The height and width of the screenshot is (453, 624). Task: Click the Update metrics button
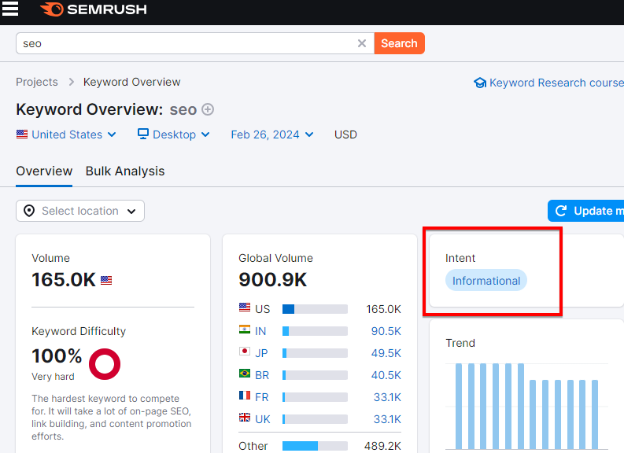click(x=585, y=211)
